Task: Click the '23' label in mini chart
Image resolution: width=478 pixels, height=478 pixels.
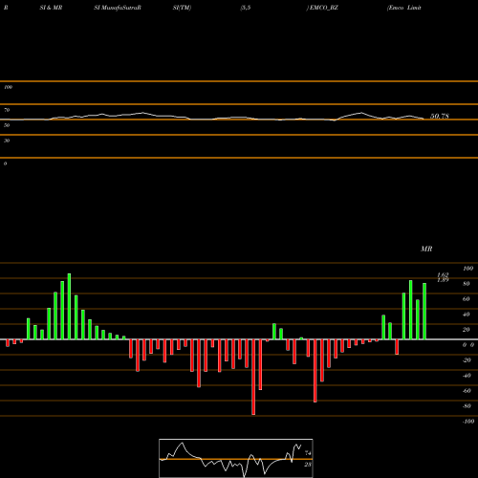Action: pos(308,465)
